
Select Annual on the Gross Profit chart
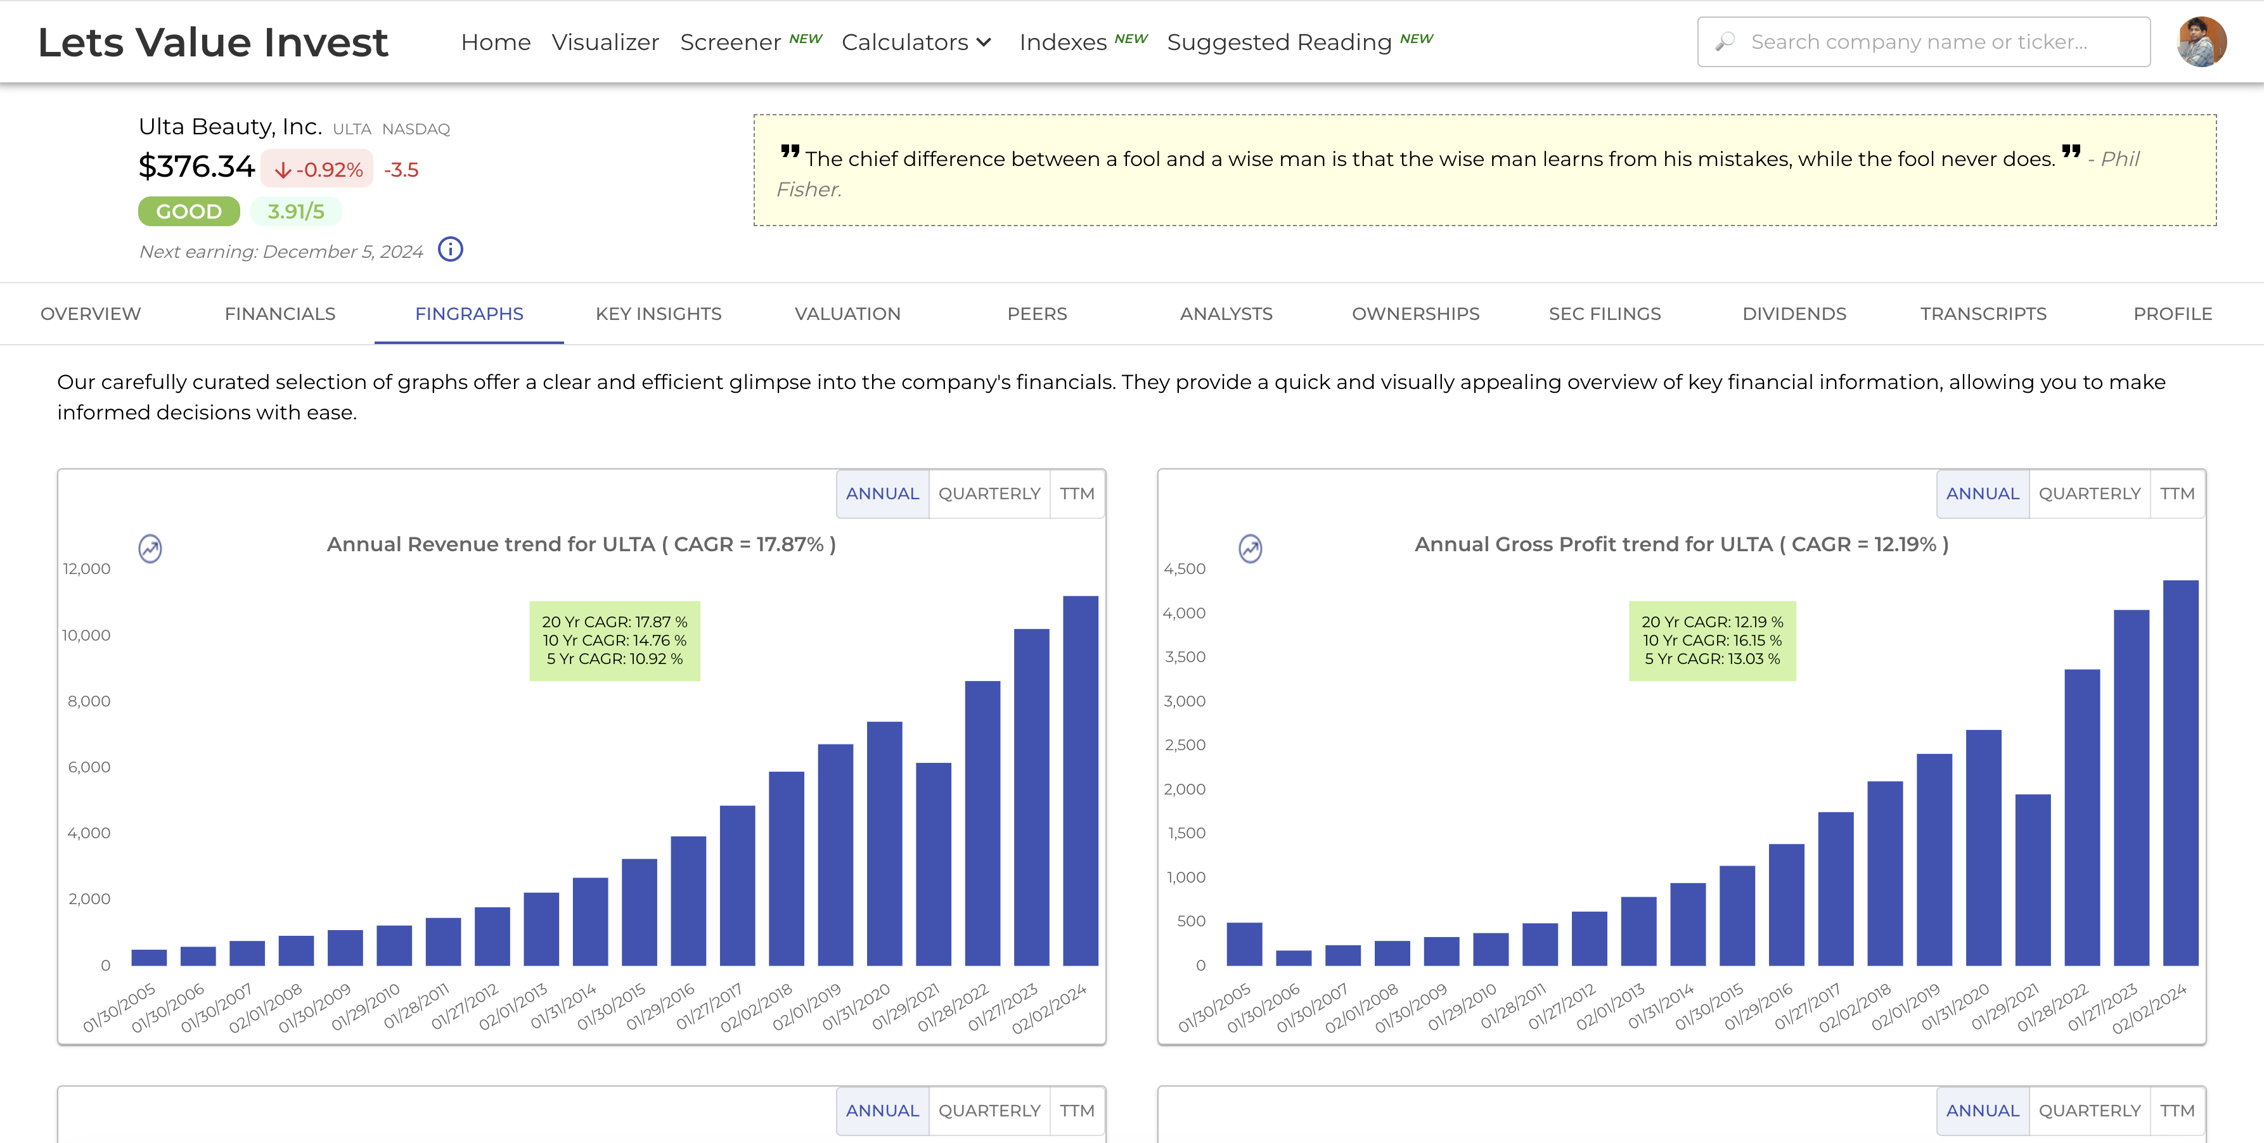click(1982, 494)
